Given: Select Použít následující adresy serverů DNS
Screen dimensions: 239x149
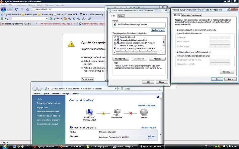Looking at the screenshot, I should [178, 56].
